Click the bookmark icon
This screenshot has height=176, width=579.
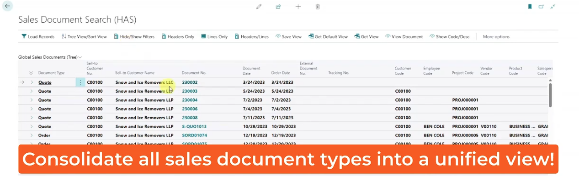click(x=530, y=7)
